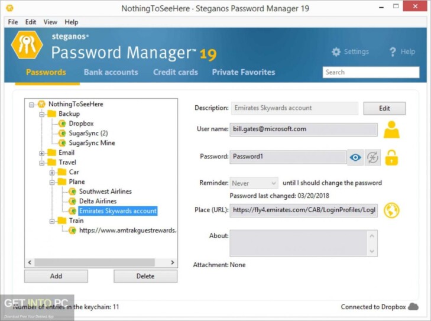Viewport: 431px width, 321px height.
Task: Expand the Email folder node
Action: pyautogui.click(x=42, y=153)
